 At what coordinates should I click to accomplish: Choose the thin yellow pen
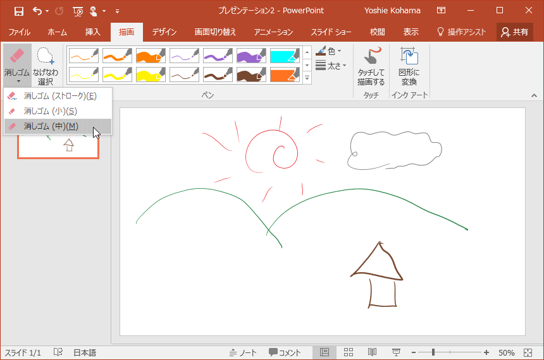[84, 75]
